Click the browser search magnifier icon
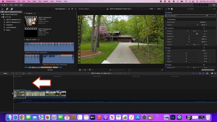This screenshot has width=217, height=122. [76, 9]
